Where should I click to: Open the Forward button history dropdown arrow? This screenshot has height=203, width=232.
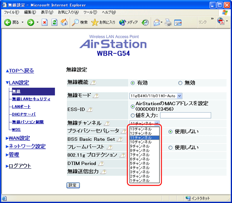click(x=38, y=22)
